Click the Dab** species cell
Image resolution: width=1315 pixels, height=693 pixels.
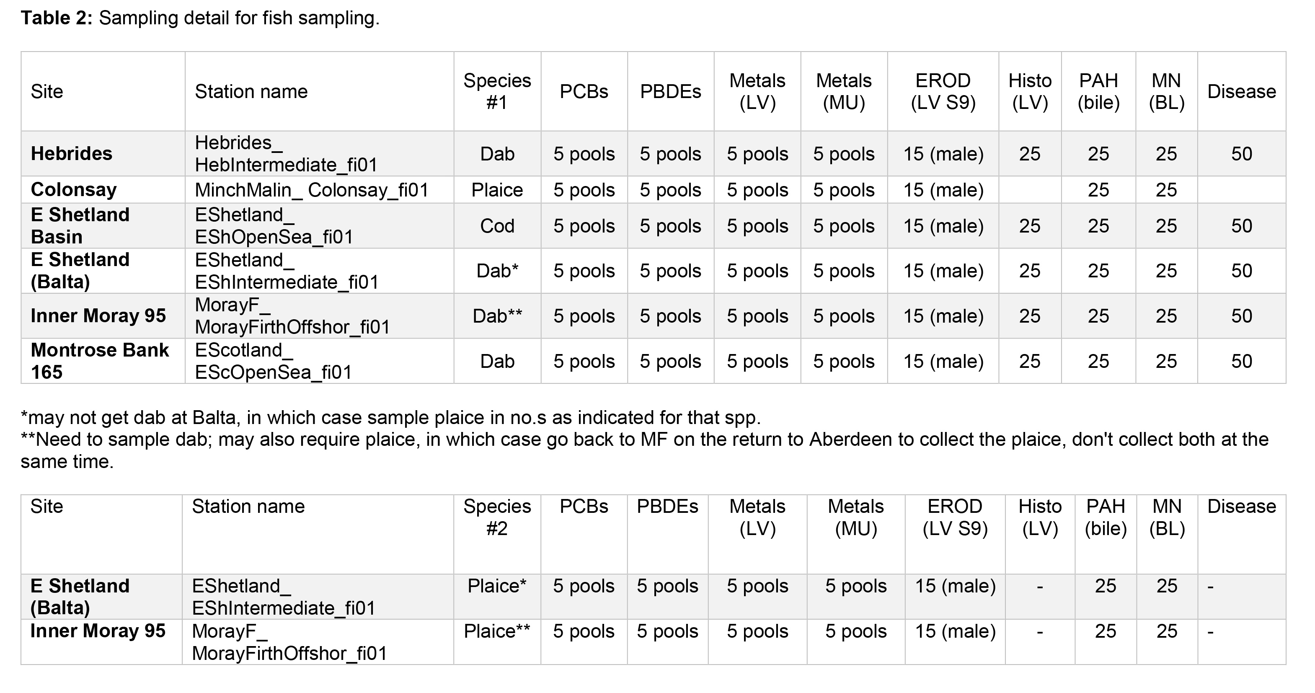pos(497,316)
